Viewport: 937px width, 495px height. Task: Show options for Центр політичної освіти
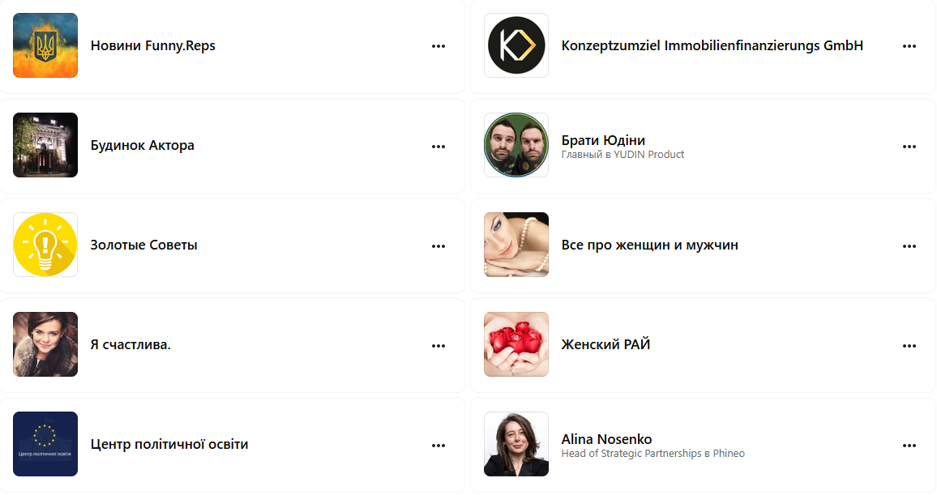tap(439, 446)
